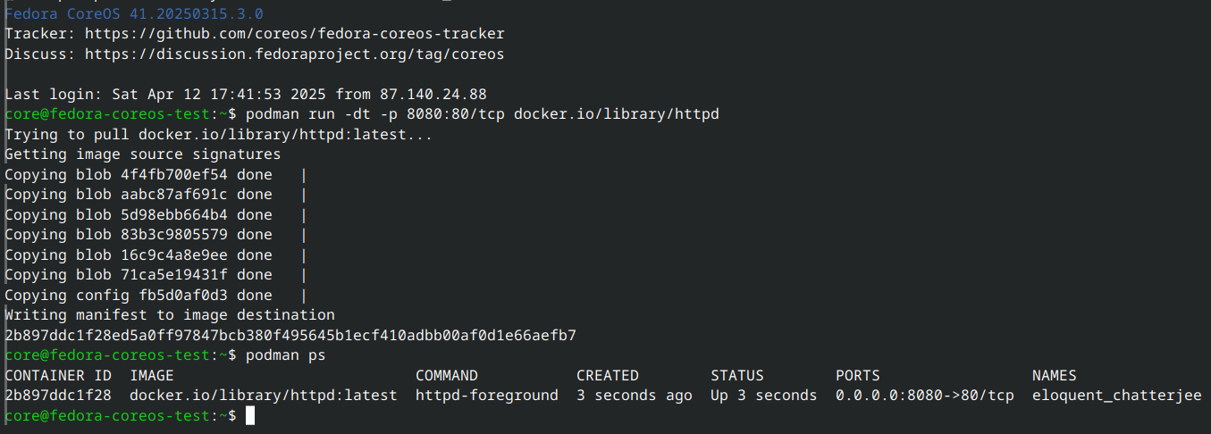Click the terminal cursor at the last prompt
Viewport: 1211px width, 434px height.
[x=250, y=416]
